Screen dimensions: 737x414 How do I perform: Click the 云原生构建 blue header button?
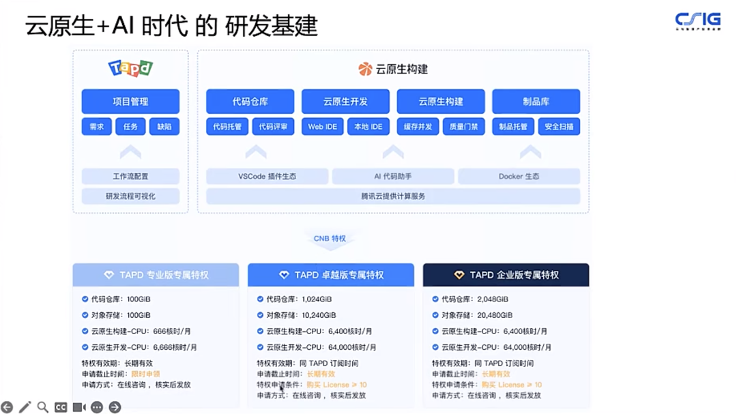tap(441, 102)
